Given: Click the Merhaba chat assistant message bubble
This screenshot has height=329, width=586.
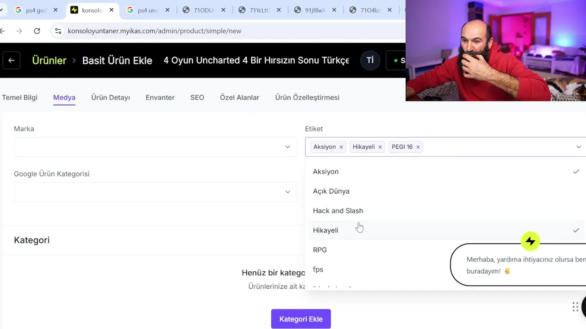Looking at the screenshot, I should pos(518,265).
